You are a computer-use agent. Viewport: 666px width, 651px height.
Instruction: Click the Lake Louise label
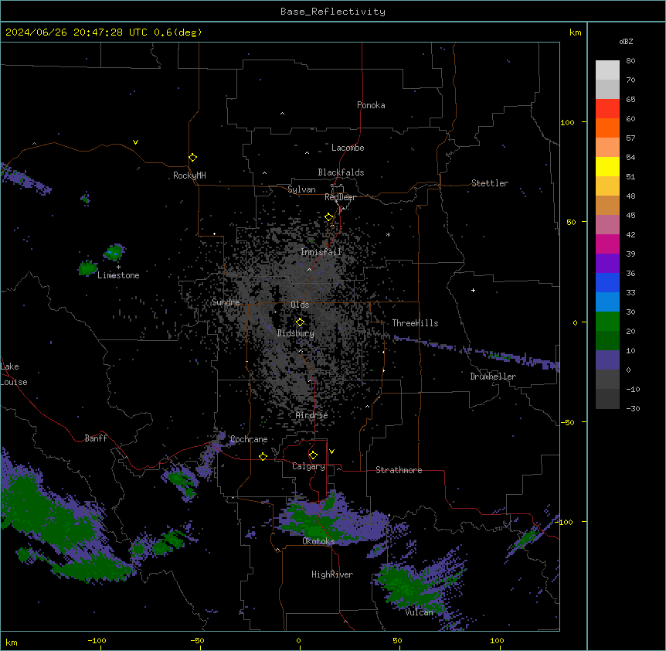(x=12, y=374)
